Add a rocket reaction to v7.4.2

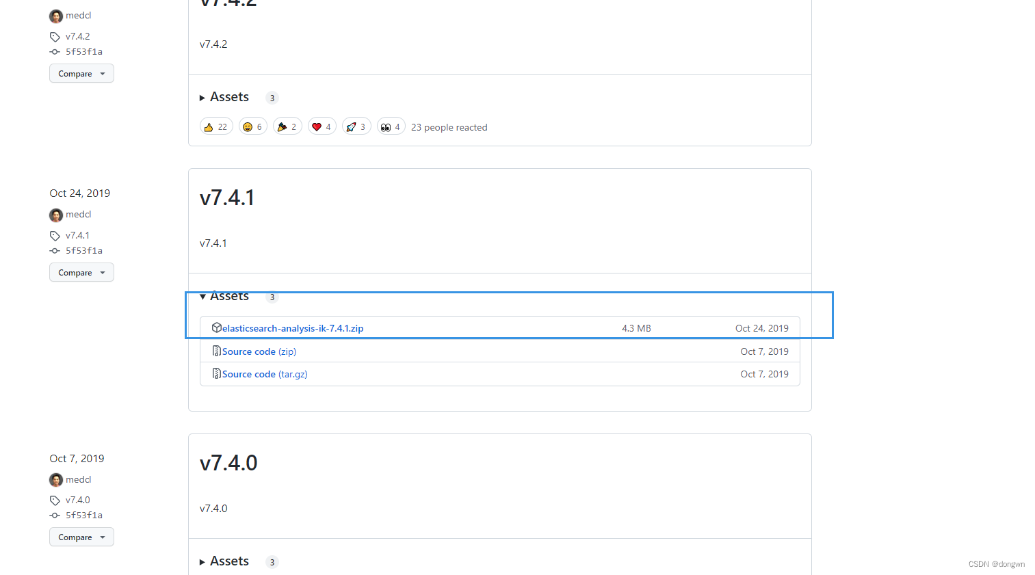click(356, 126)
